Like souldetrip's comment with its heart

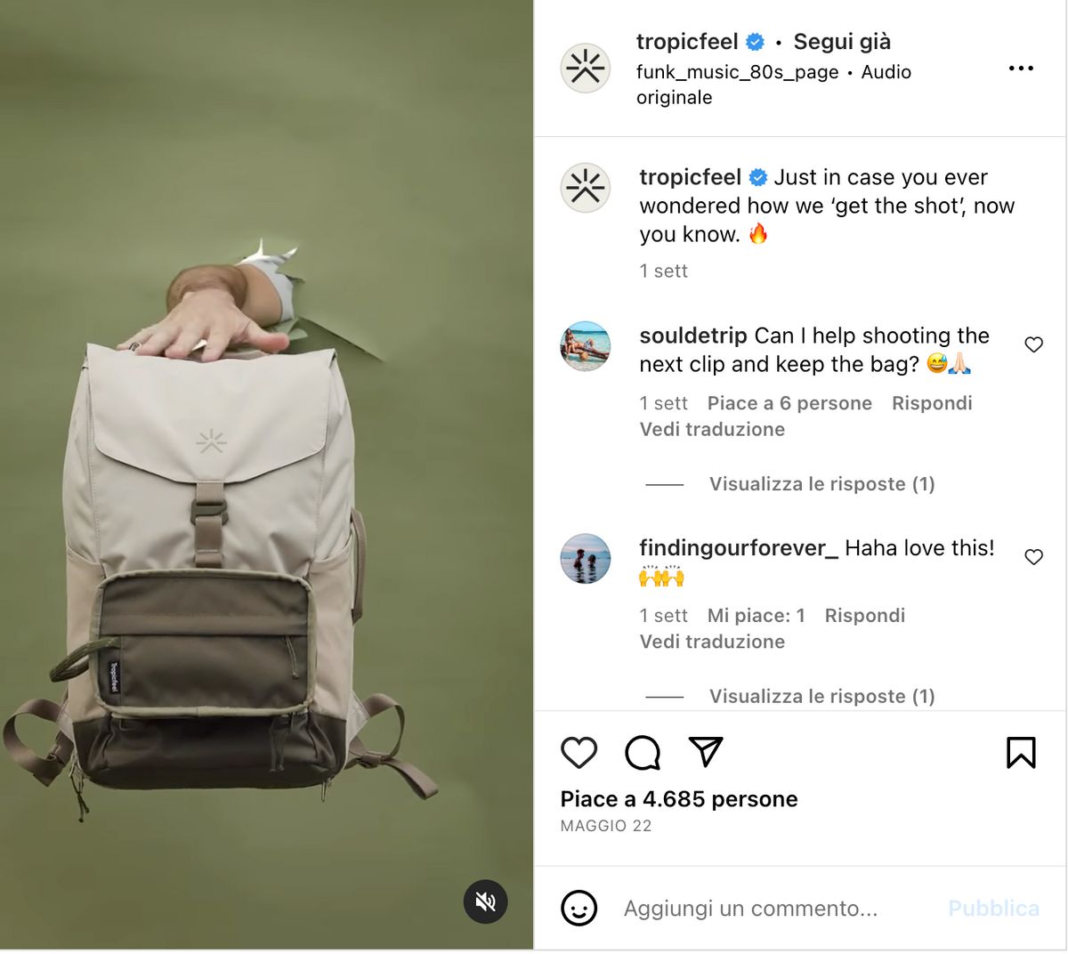(1033, 344)
